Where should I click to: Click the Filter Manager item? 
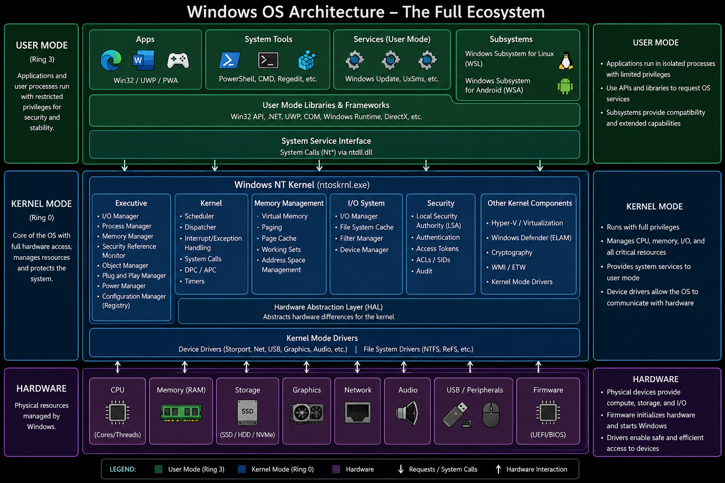361,239
